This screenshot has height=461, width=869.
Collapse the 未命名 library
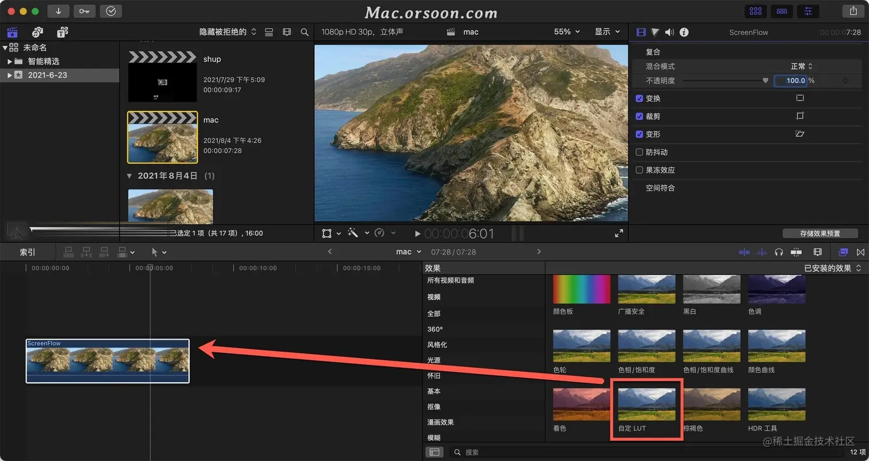pyautogui.click(x=5, y=48)
